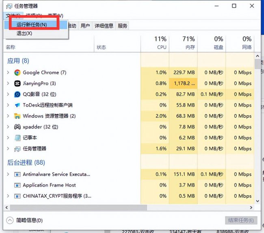
Task: Expand the QQ影音 process group
Action: click(x=8, y=94)
